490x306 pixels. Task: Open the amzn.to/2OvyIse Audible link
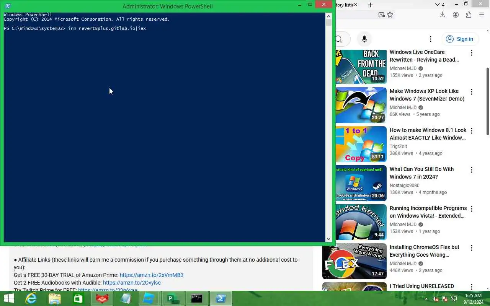pos(132,283)
